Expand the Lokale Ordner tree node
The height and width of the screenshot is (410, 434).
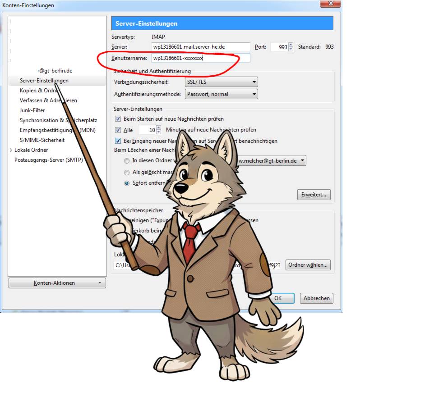click(x=11, y=150)
